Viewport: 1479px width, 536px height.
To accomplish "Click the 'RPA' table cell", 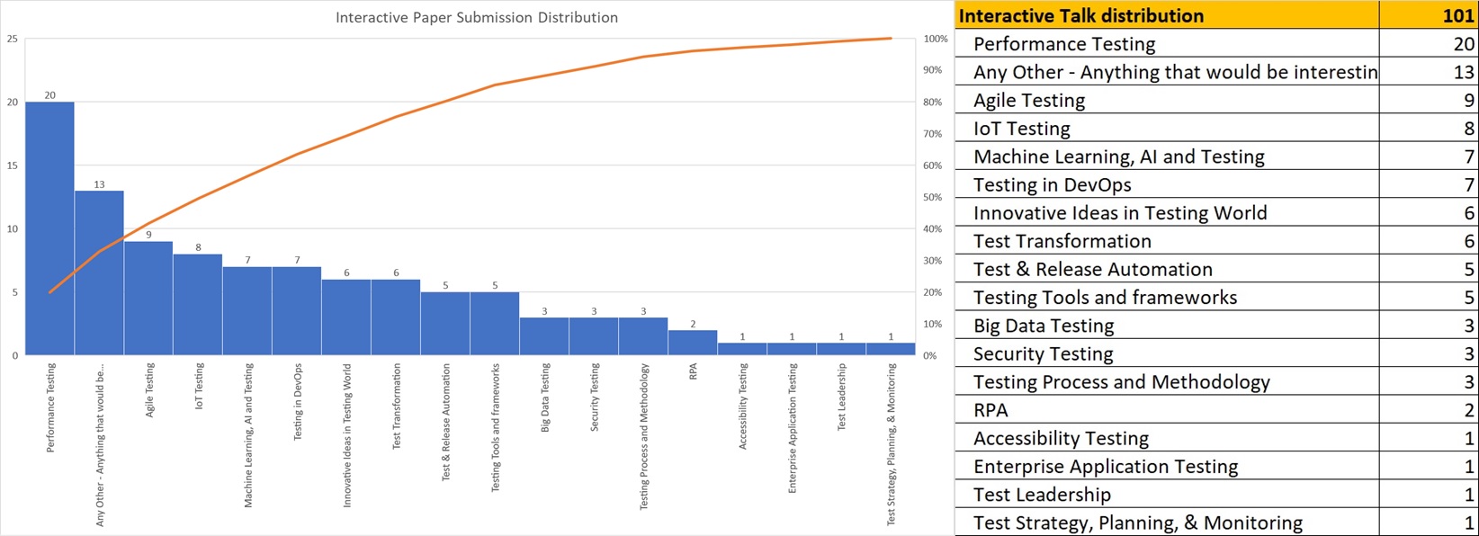I will click(990, 410).
